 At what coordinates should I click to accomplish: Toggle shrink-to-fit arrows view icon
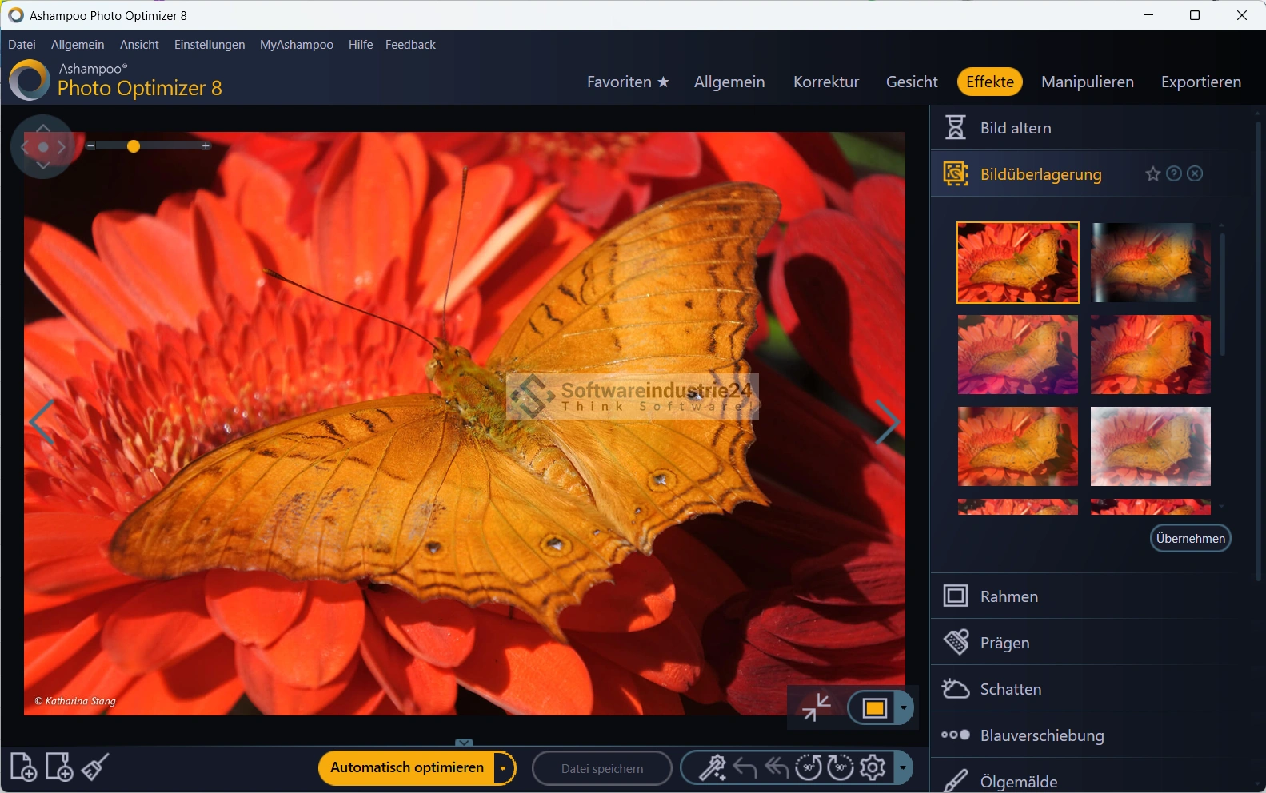click(816, 707)
